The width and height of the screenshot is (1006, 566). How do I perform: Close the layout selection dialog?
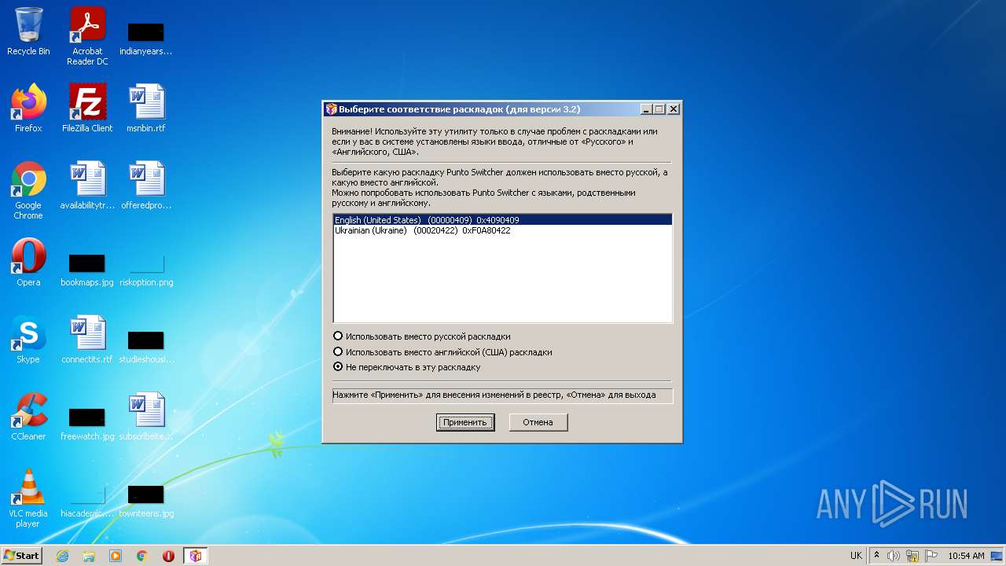[x=673, y=109]
